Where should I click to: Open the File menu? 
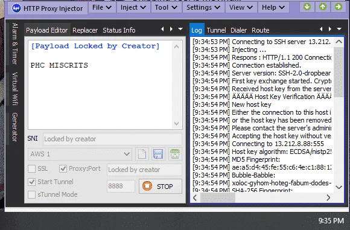pos(102,8)
